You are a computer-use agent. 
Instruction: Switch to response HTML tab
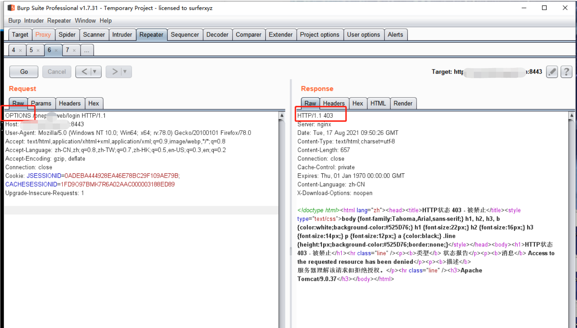coord(378,103)
